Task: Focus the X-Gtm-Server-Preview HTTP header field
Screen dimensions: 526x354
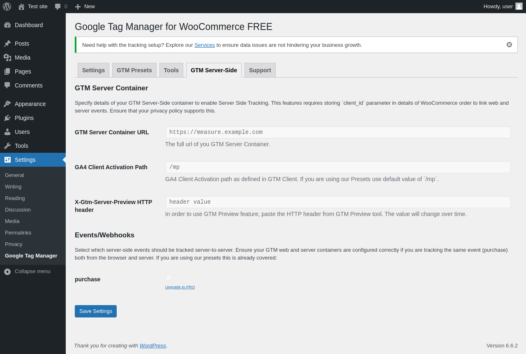Action: (x=338, y=202)
